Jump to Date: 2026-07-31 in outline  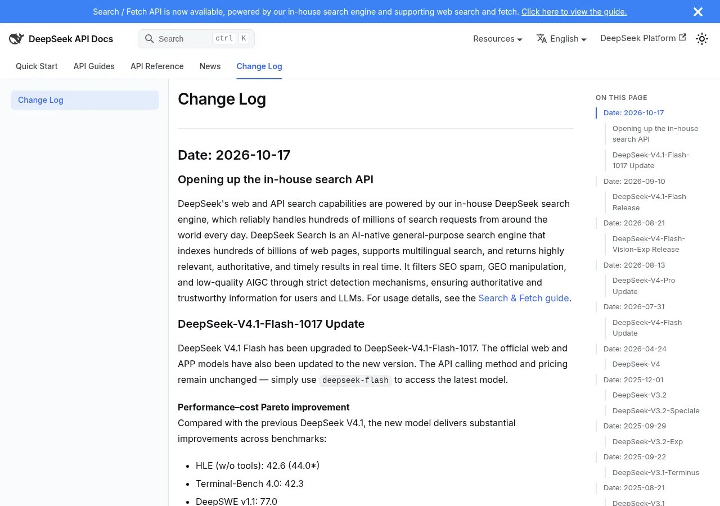click(x=634, y=306)
